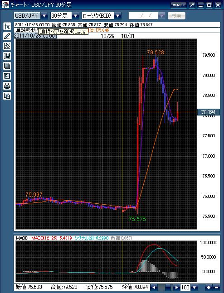Open the MENU in title bar

[179, 5]
